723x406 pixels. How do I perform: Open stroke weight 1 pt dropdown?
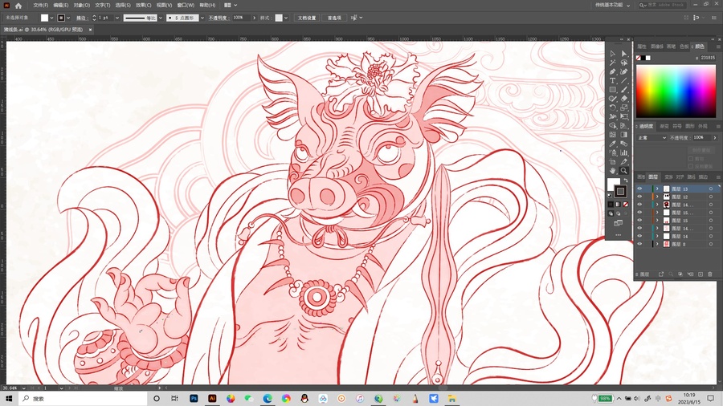pos(117,18)
